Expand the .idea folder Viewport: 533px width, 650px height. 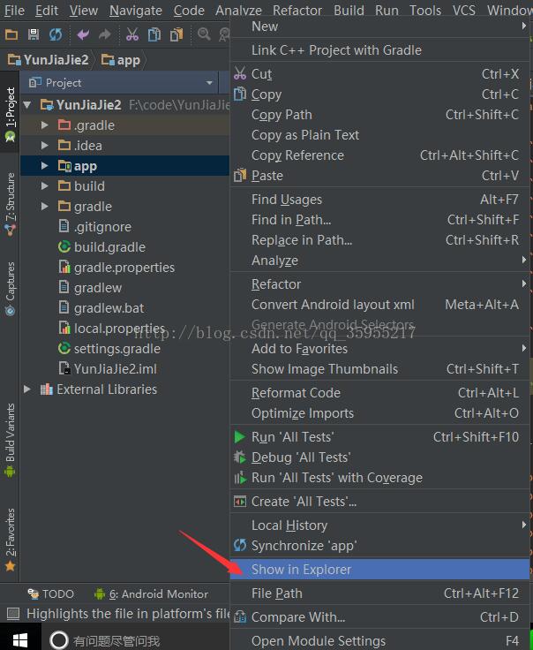45,146
